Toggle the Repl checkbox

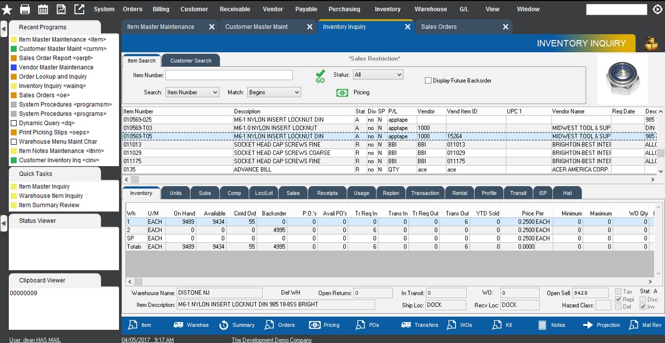coord(619,299)
